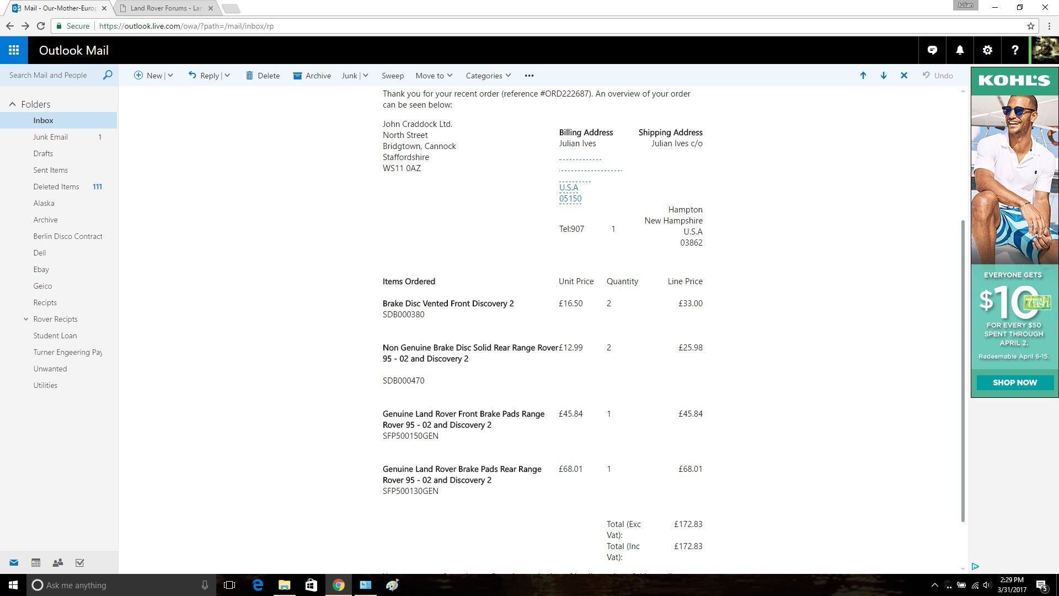1059x596 pixels.
Task: Click the Search Mail and People field
Action: pos(50,75)
